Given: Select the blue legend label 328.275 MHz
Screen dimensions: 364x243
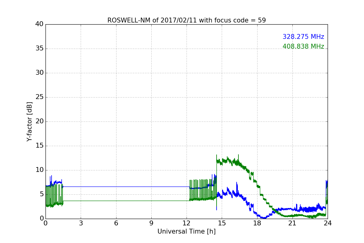Looking at the screenshot, I should 303,37.
